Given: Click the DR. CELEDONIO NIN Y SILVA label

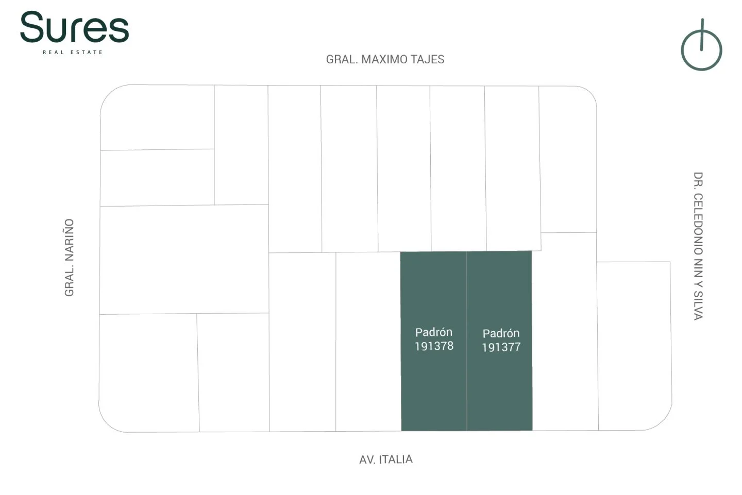Looking at the screenshot, I should (698, 246).
